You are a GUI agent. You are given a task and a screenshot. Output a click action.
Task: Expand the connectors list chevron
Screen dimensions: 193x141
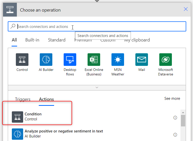pos(97,87)
